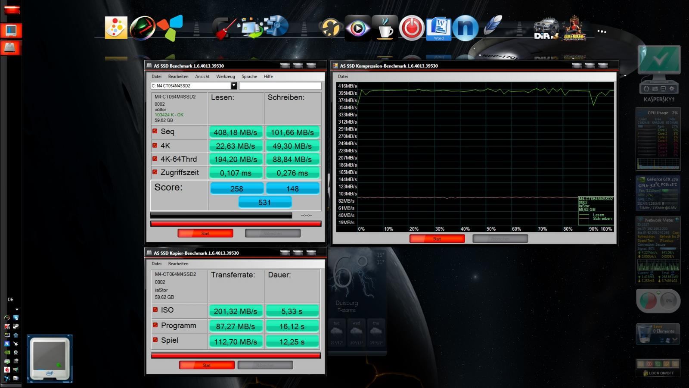Click the Seq read value 408,18 MB/s

[236, 132]
